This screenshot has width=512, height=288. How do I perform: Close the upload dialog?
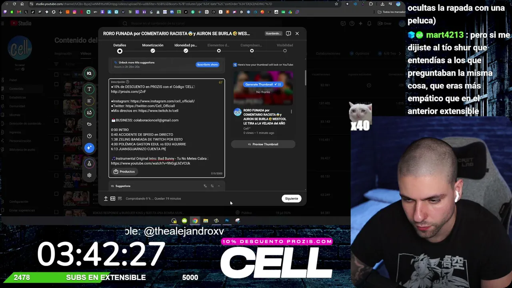click(x=297, y=34)
